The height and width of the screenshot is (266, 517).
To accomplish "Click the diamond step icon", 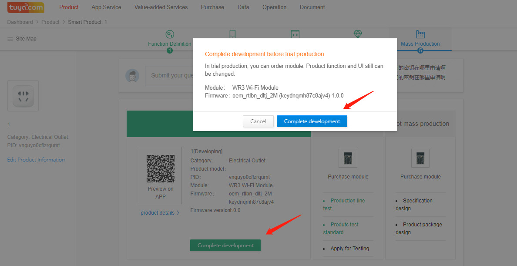I will click(x=358, y=34).
